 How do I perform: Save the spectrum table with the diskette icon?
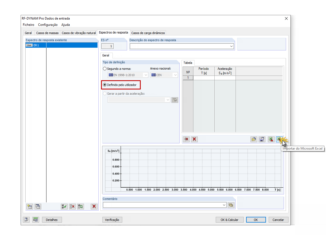[x=262, y=139]
